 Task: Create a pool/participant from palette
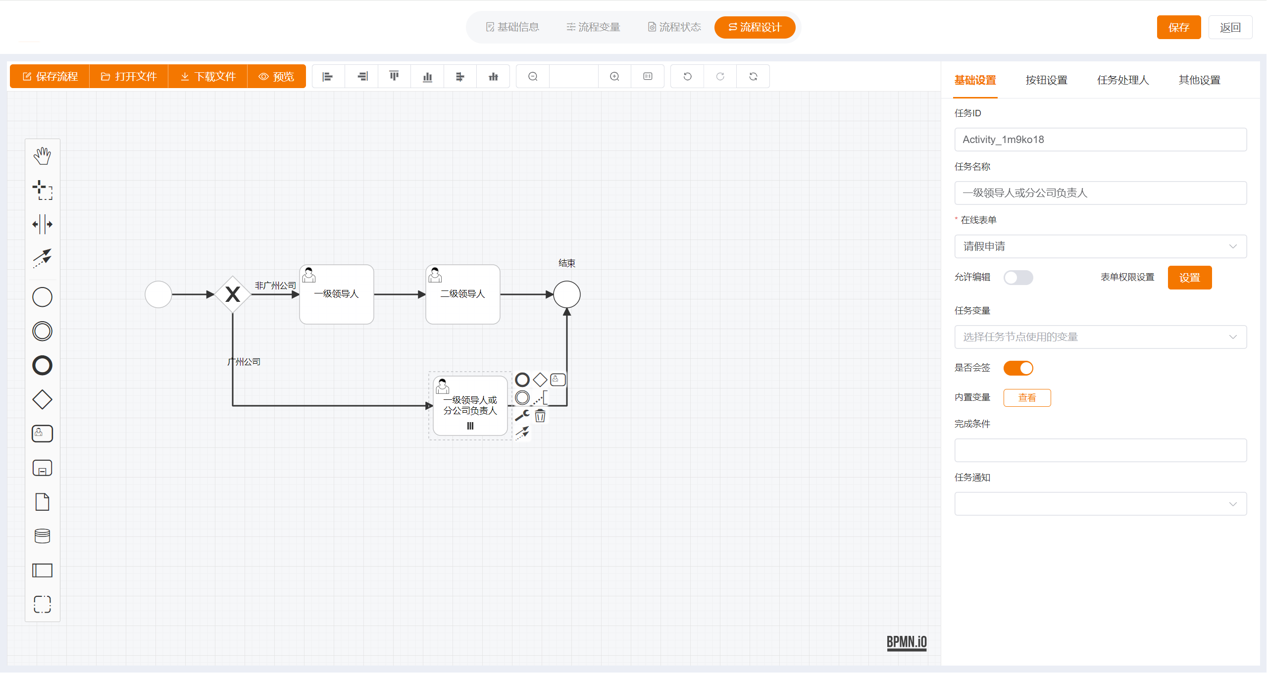coord(42,570)
